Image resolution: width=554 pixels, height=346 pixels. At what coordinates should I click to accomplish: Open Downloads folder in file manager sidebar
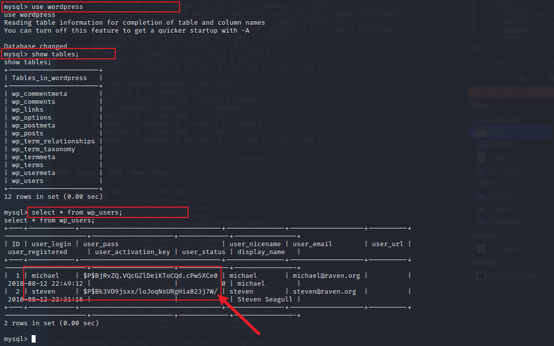coord(500,222)
